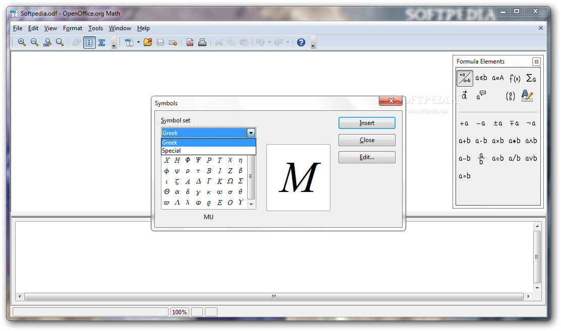
Task: Click Close in the Symbols dialog
Action: (367, 140)
